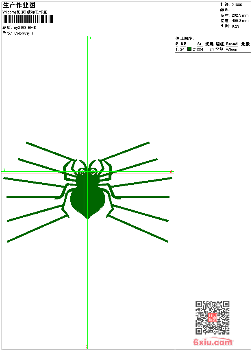Click the 24 value under the 代码 column
The height and width of the screenshot is (350, 252).
click(x=212, y=50)
